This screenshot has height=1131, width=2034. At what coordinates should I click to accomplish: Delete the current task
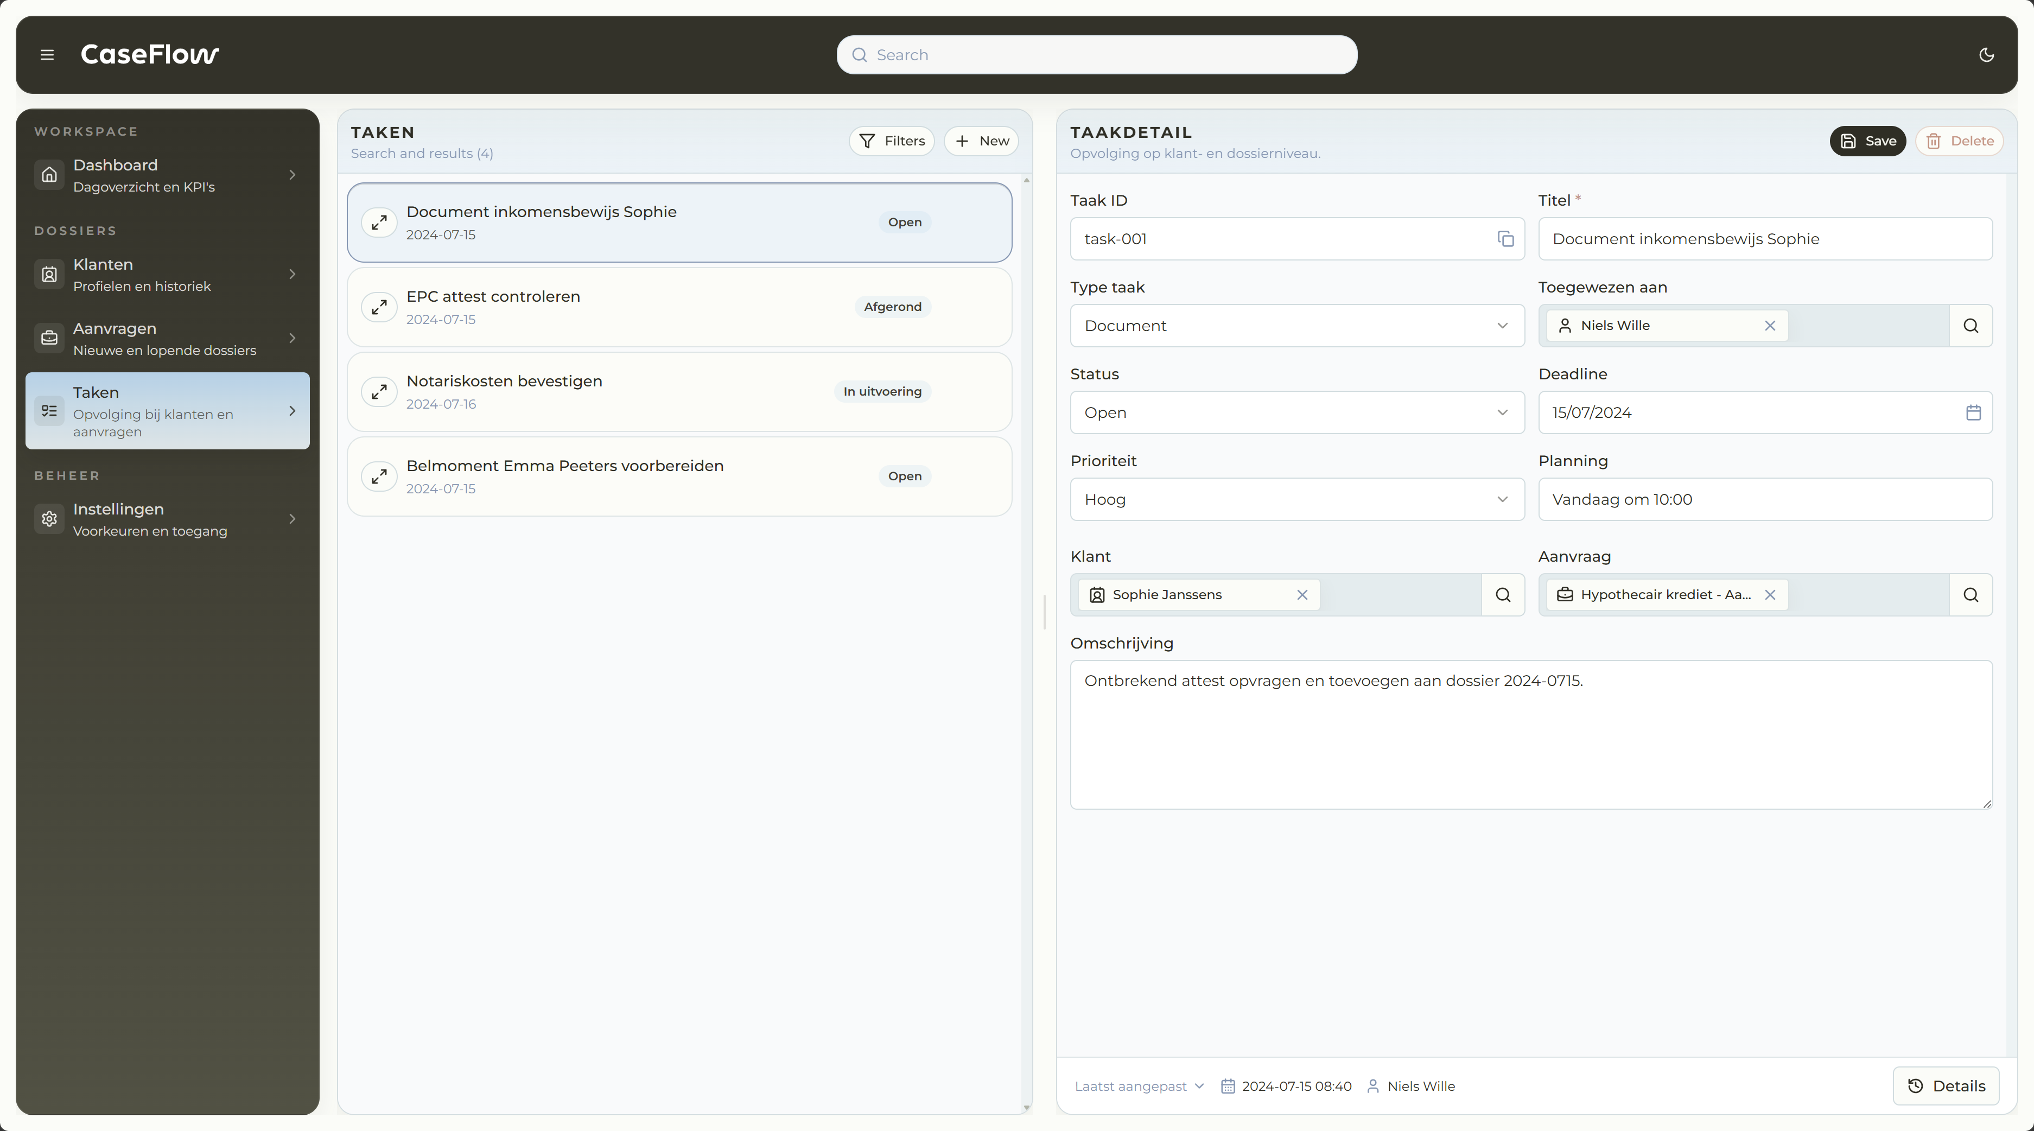(x=1959, y=141)
